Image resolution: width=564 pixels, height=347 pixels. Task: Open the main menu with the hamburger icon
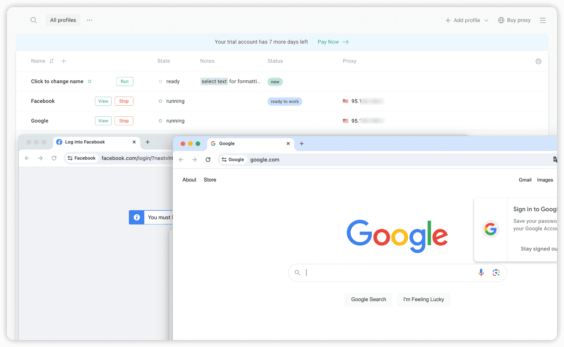(x=543, y=20)
